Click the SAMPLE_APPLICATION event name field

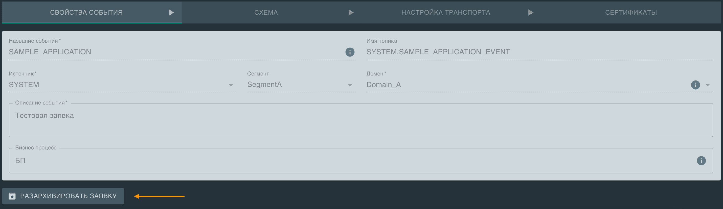(168, 52)
